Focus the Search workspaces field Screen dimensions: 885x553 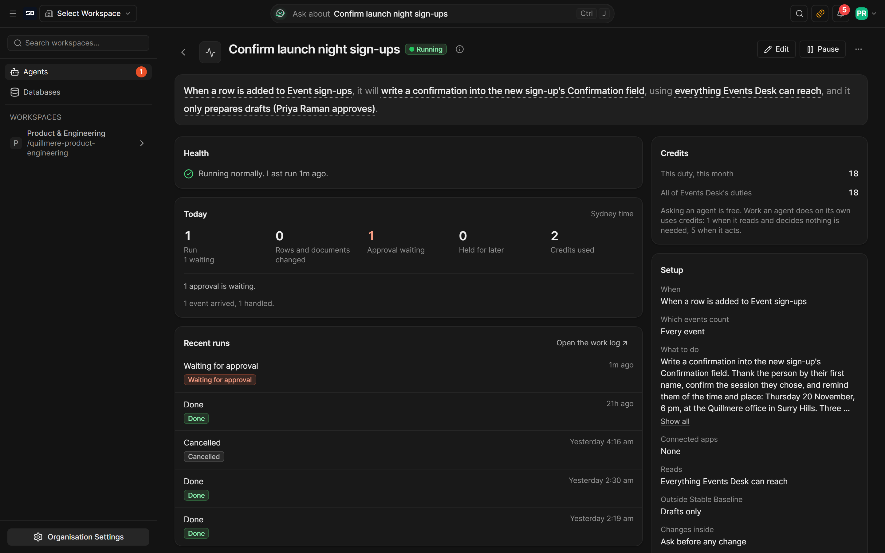tap(78, 43)
